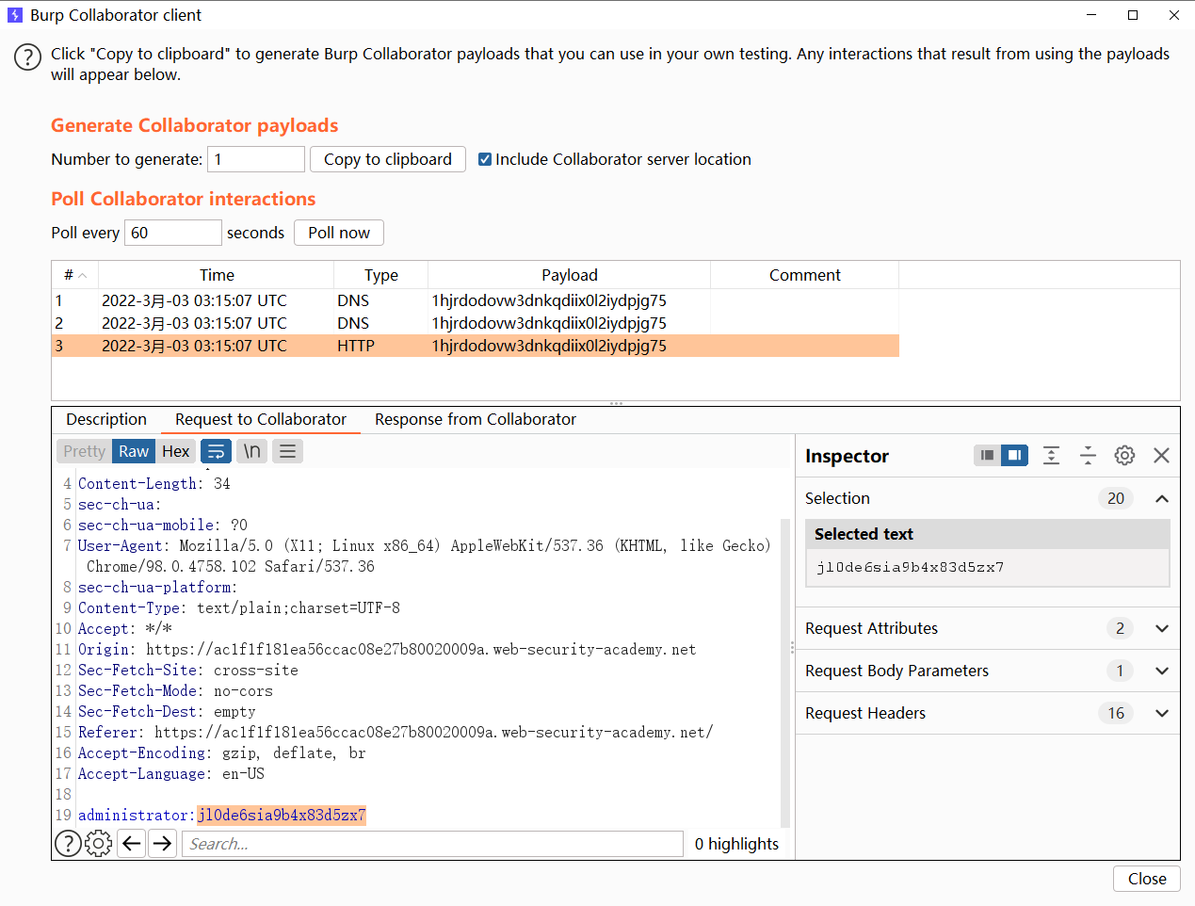
Task: Switch Inspector to right-side layout icon
Action: point(1014,455)
